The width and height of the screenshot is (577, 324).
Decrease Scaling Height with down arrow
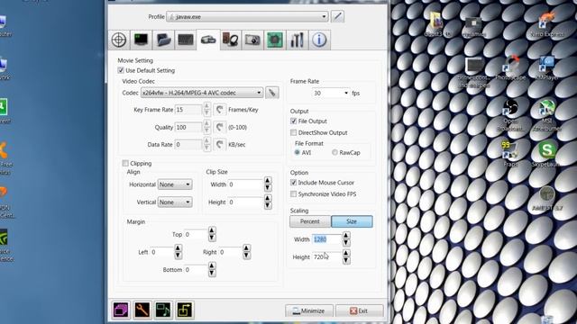click(346, 260)
